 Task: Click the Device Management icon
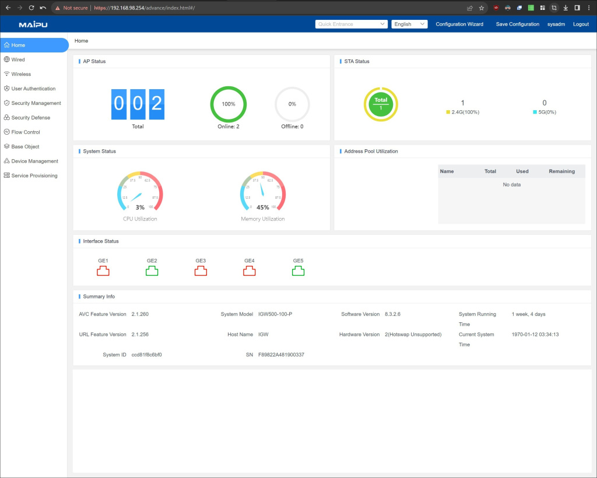(6, 161)
